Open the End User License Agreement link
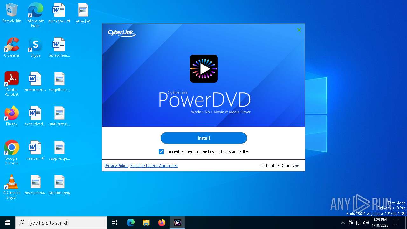 (x=154, y=166)
